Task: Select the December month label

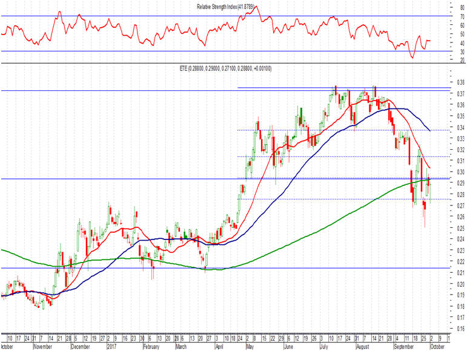Action: (81, 347)
